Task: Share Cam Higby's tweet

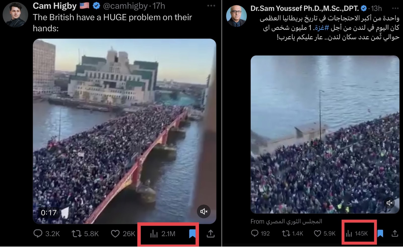Action: (211, 234)
